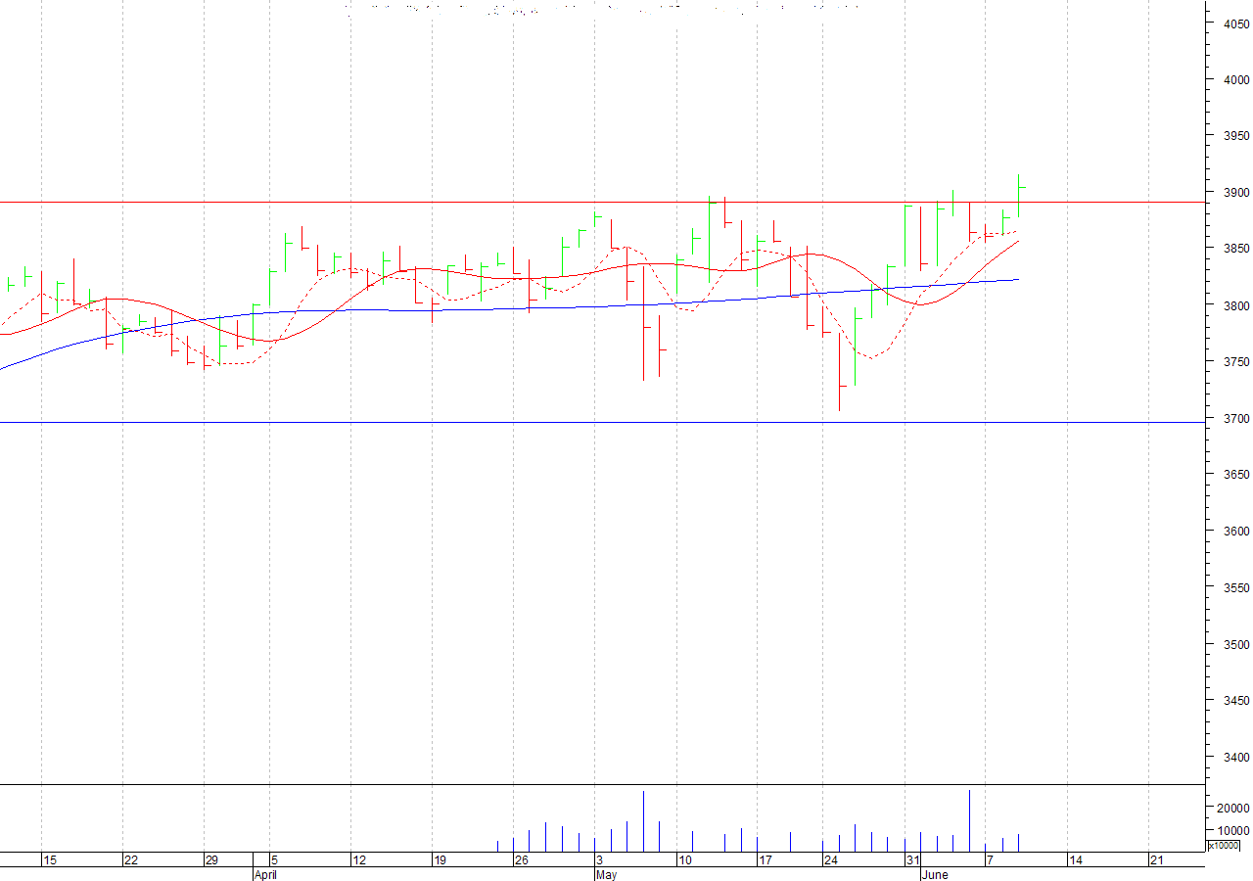Select date label 22 on time axis

pyautogui.click(x=130, y=860)
